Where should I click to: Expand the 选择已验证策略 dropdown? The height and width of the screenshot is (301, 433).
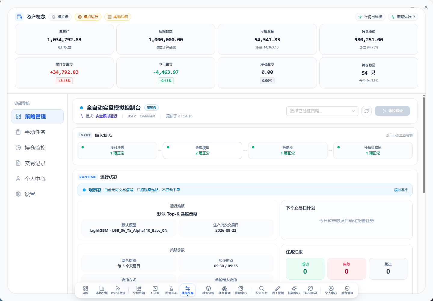pyautogui.click(x=322, y=111)
